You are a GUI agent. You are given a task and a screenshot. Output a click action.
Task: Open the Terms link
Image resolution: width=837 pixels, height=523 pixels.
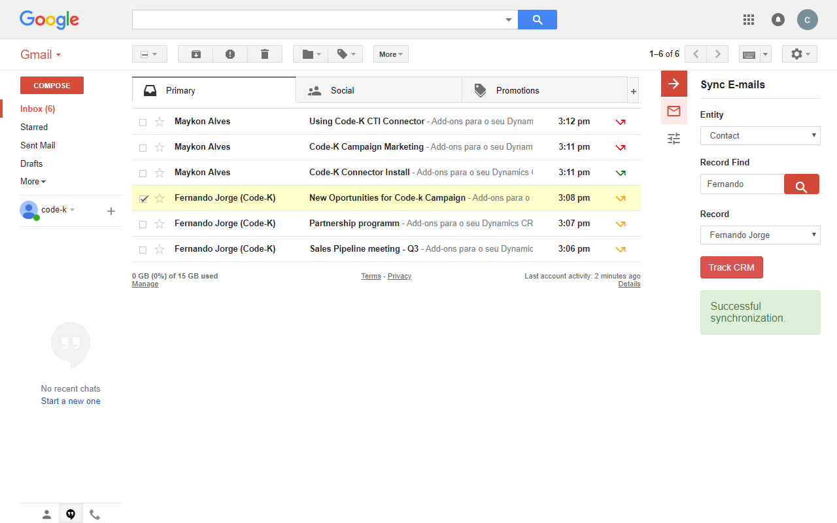coord(371,277)
